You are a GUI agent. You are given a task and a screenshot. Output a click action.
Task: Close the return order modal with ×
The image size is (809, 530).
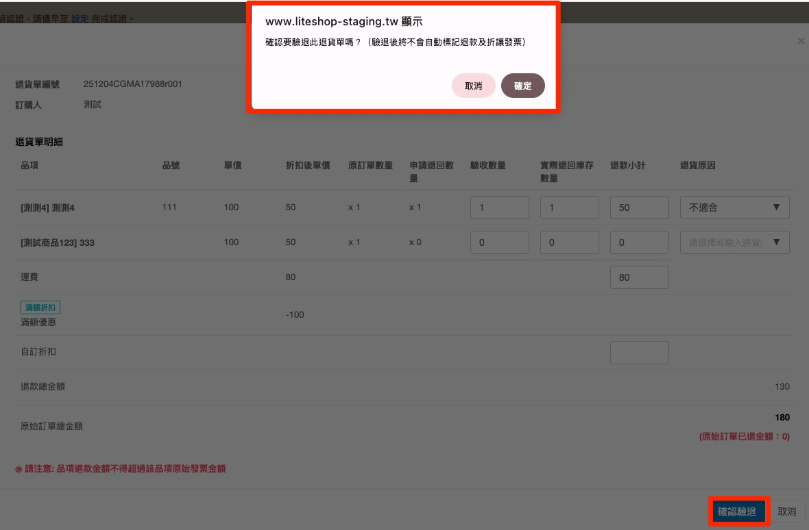[801, 41]
